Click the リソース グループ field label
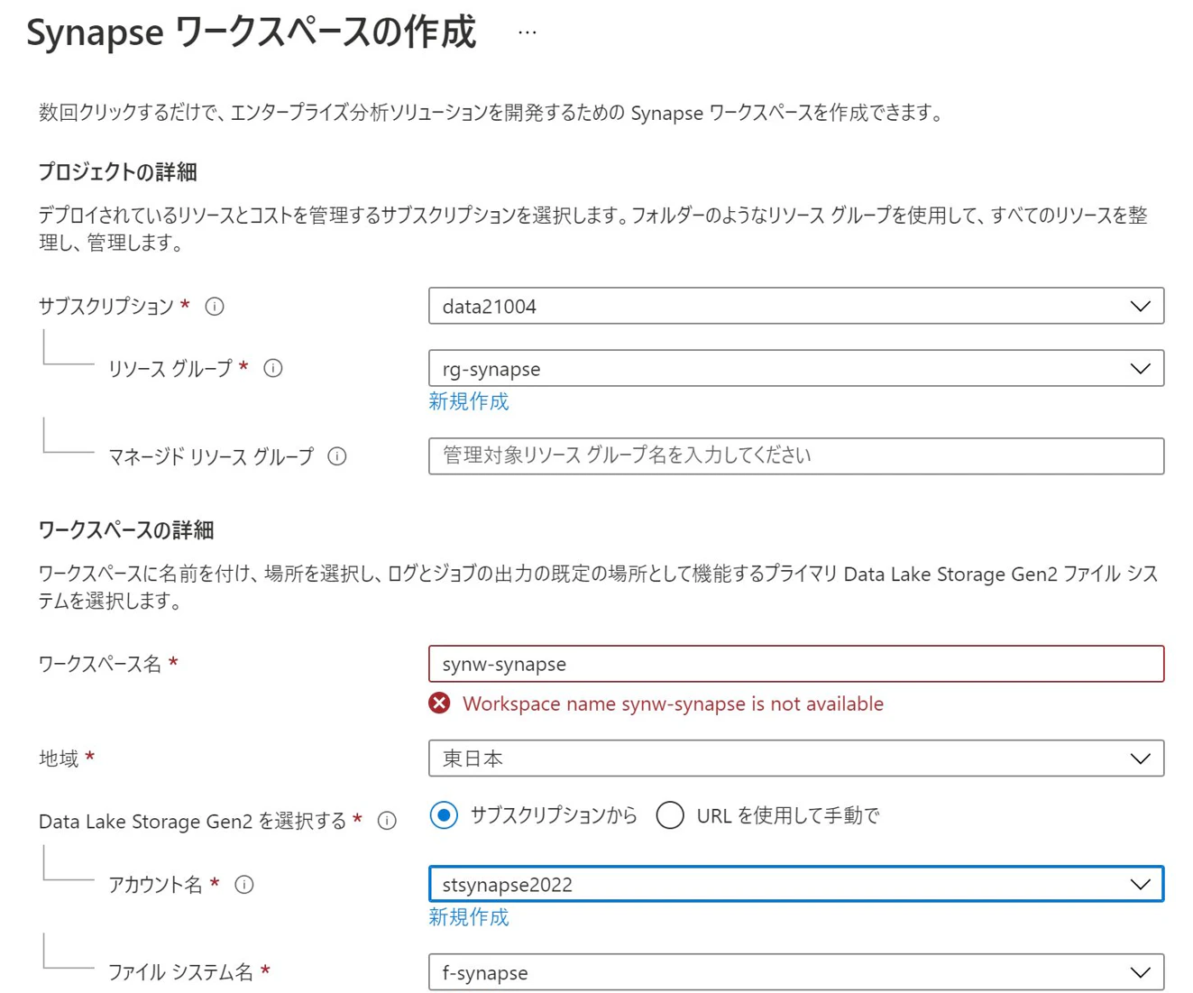The image size is (1193, 993). 170,368
